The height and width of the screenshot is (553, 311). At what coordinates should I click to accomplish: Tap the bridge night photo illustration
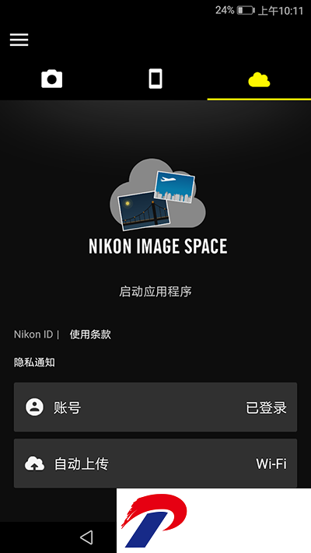[x=144, y=211]
